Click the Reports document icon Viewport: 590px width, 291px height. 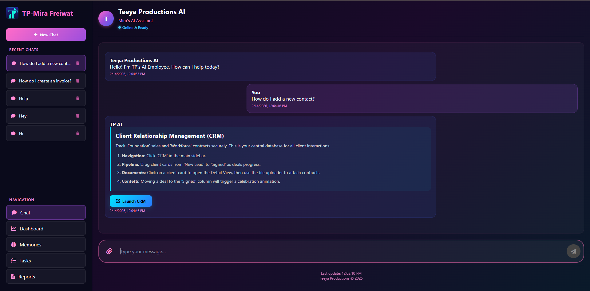(x=14, y=277)
